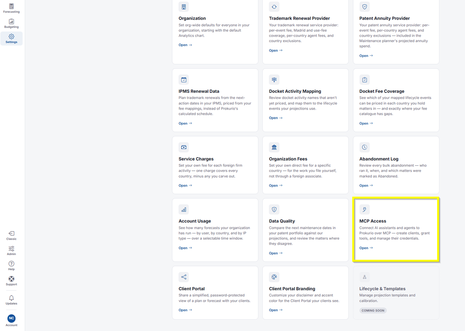Select Settings in the left sidebar
Image resolution: width=465 pixels, height=331 pixels.
pyautogui.click(x=11, y=39)
